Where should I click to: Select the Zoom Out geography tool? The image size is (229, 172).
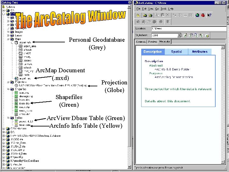(x=143, y=22)
